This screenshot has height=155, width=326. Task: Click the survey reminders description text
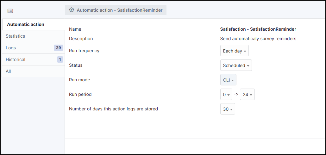(x=258, y=39)
